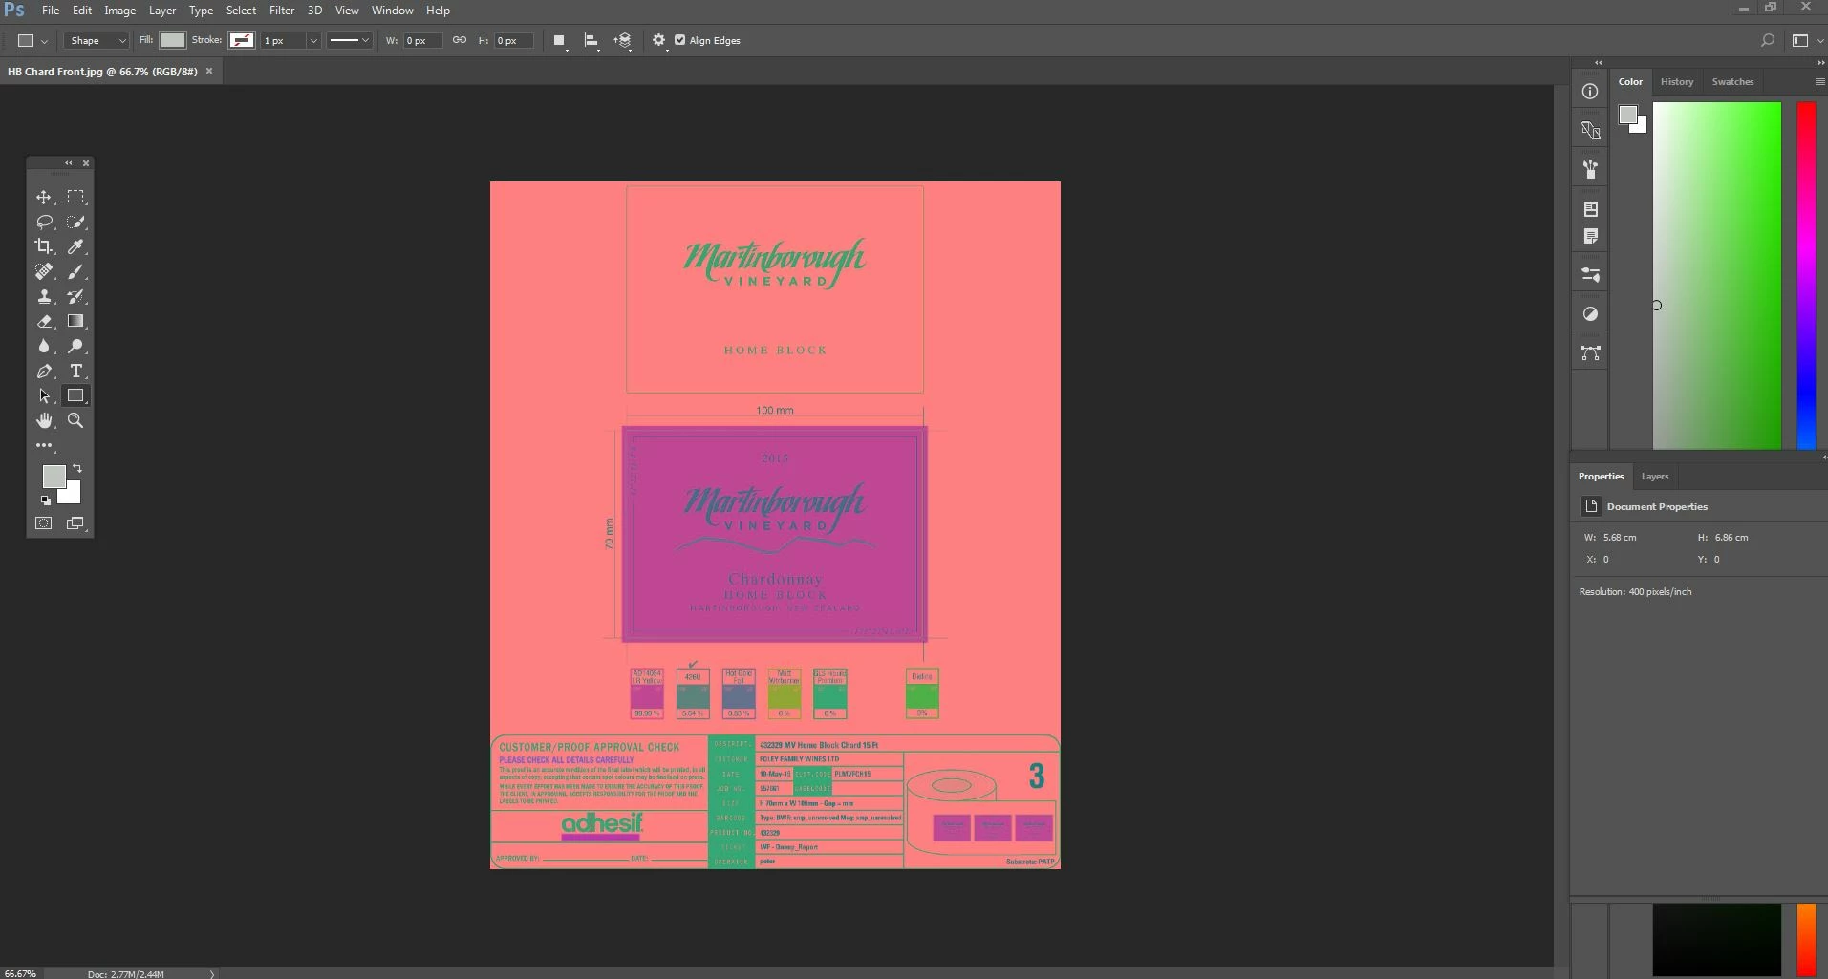Screen dimensions: 1828x979
Task: Select the Healing Brush tool
Action: click(44, 271)
